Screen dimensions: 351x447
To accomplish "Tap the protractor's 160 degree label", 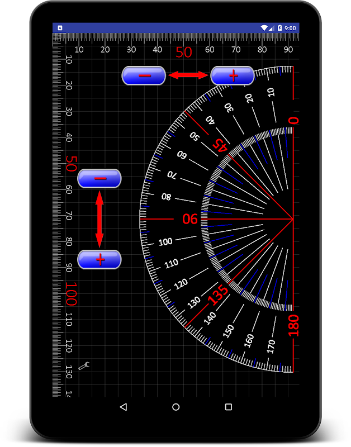I will 249,341.
